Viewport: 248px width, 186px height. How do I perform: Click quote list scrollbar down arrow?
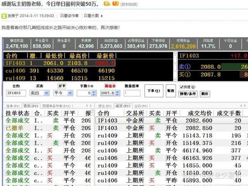point(175,79)
